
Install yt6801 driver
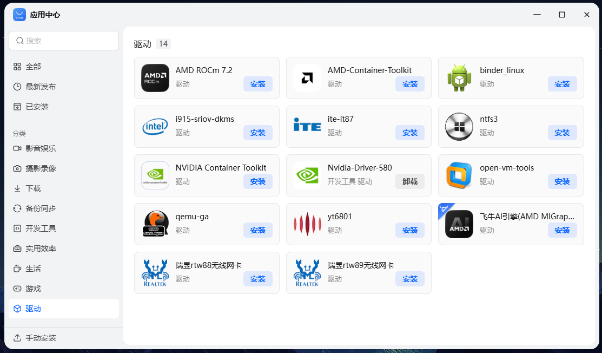[410, 231]
